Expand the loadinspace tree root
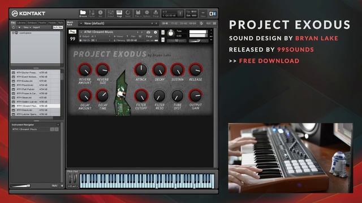Screen dimensions: 362x203 point(13,33)
